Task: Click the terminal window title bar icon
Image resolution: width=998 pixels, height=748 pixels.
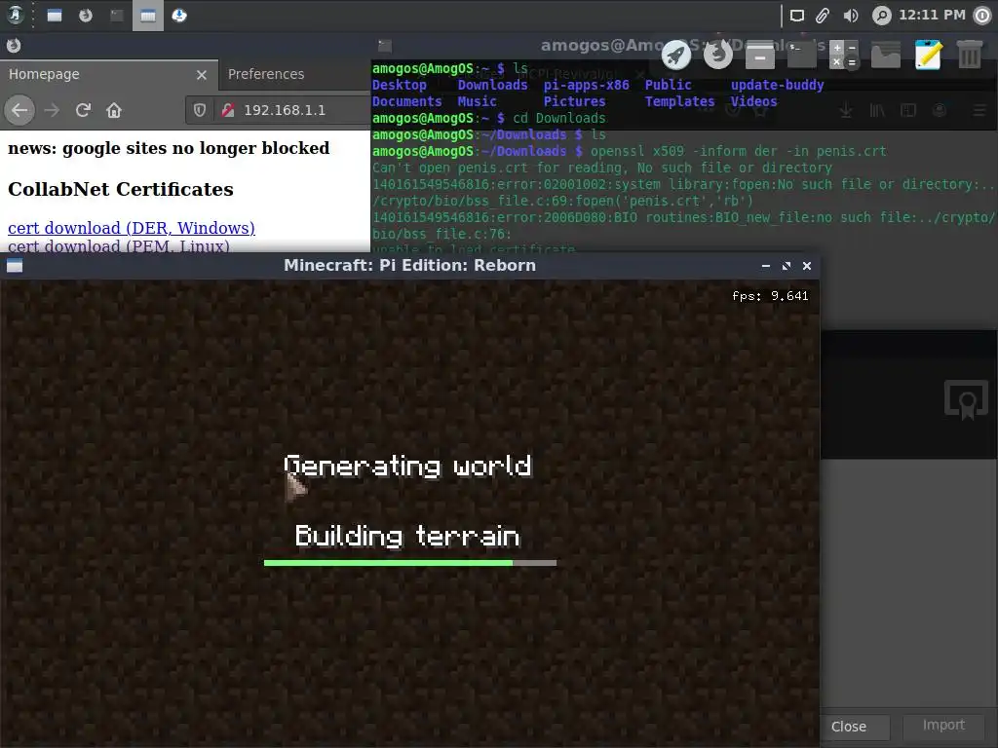Action: 384,46
